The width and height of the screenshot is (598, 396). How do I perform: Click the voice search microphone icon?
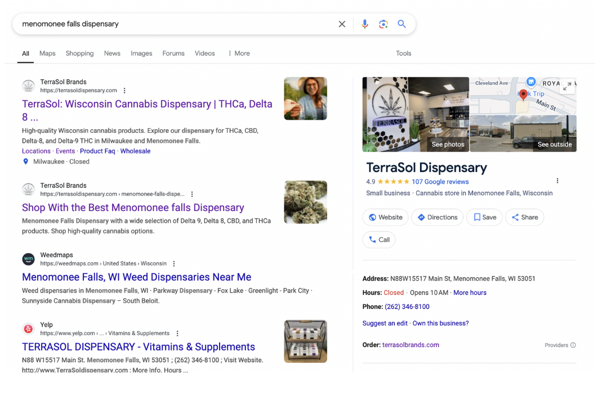365,24
